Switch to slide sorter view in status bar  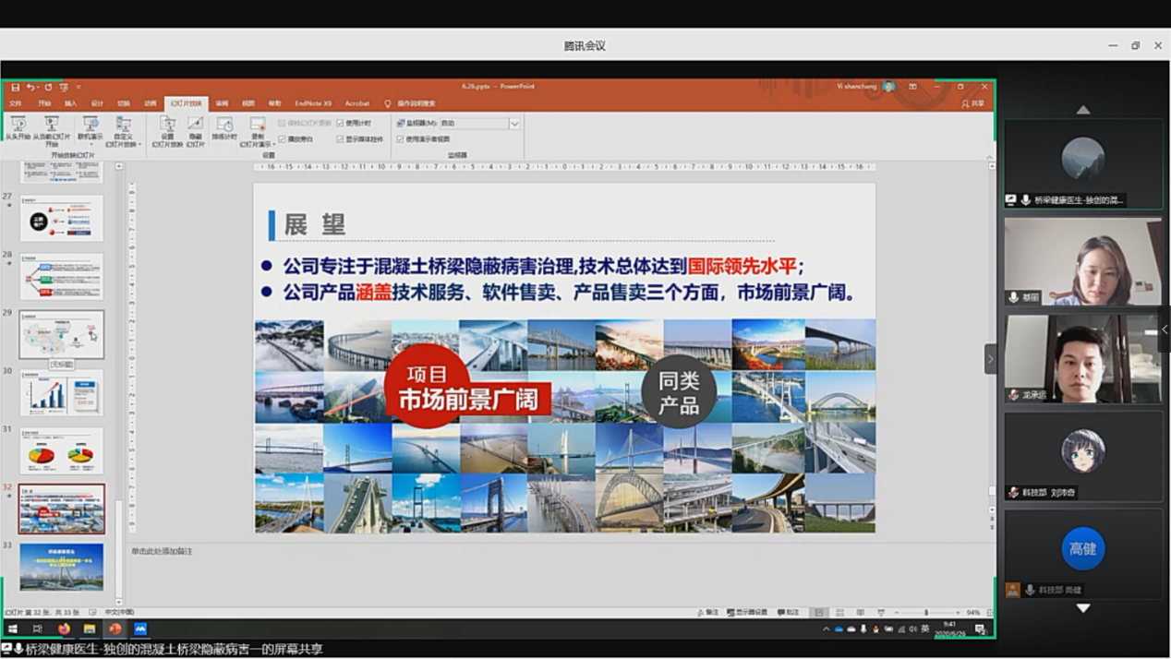tap(839, 613)
